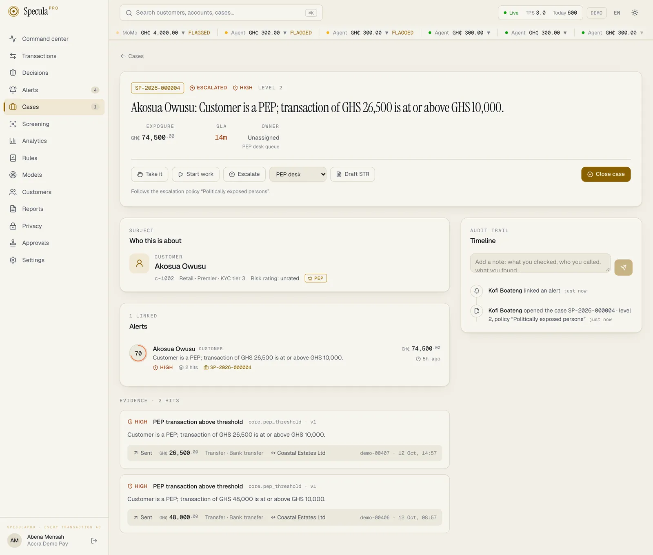This screenshot has height=555, width=653.
Task: Open the Decisions shield icon
Action: (x=13, y=73)
